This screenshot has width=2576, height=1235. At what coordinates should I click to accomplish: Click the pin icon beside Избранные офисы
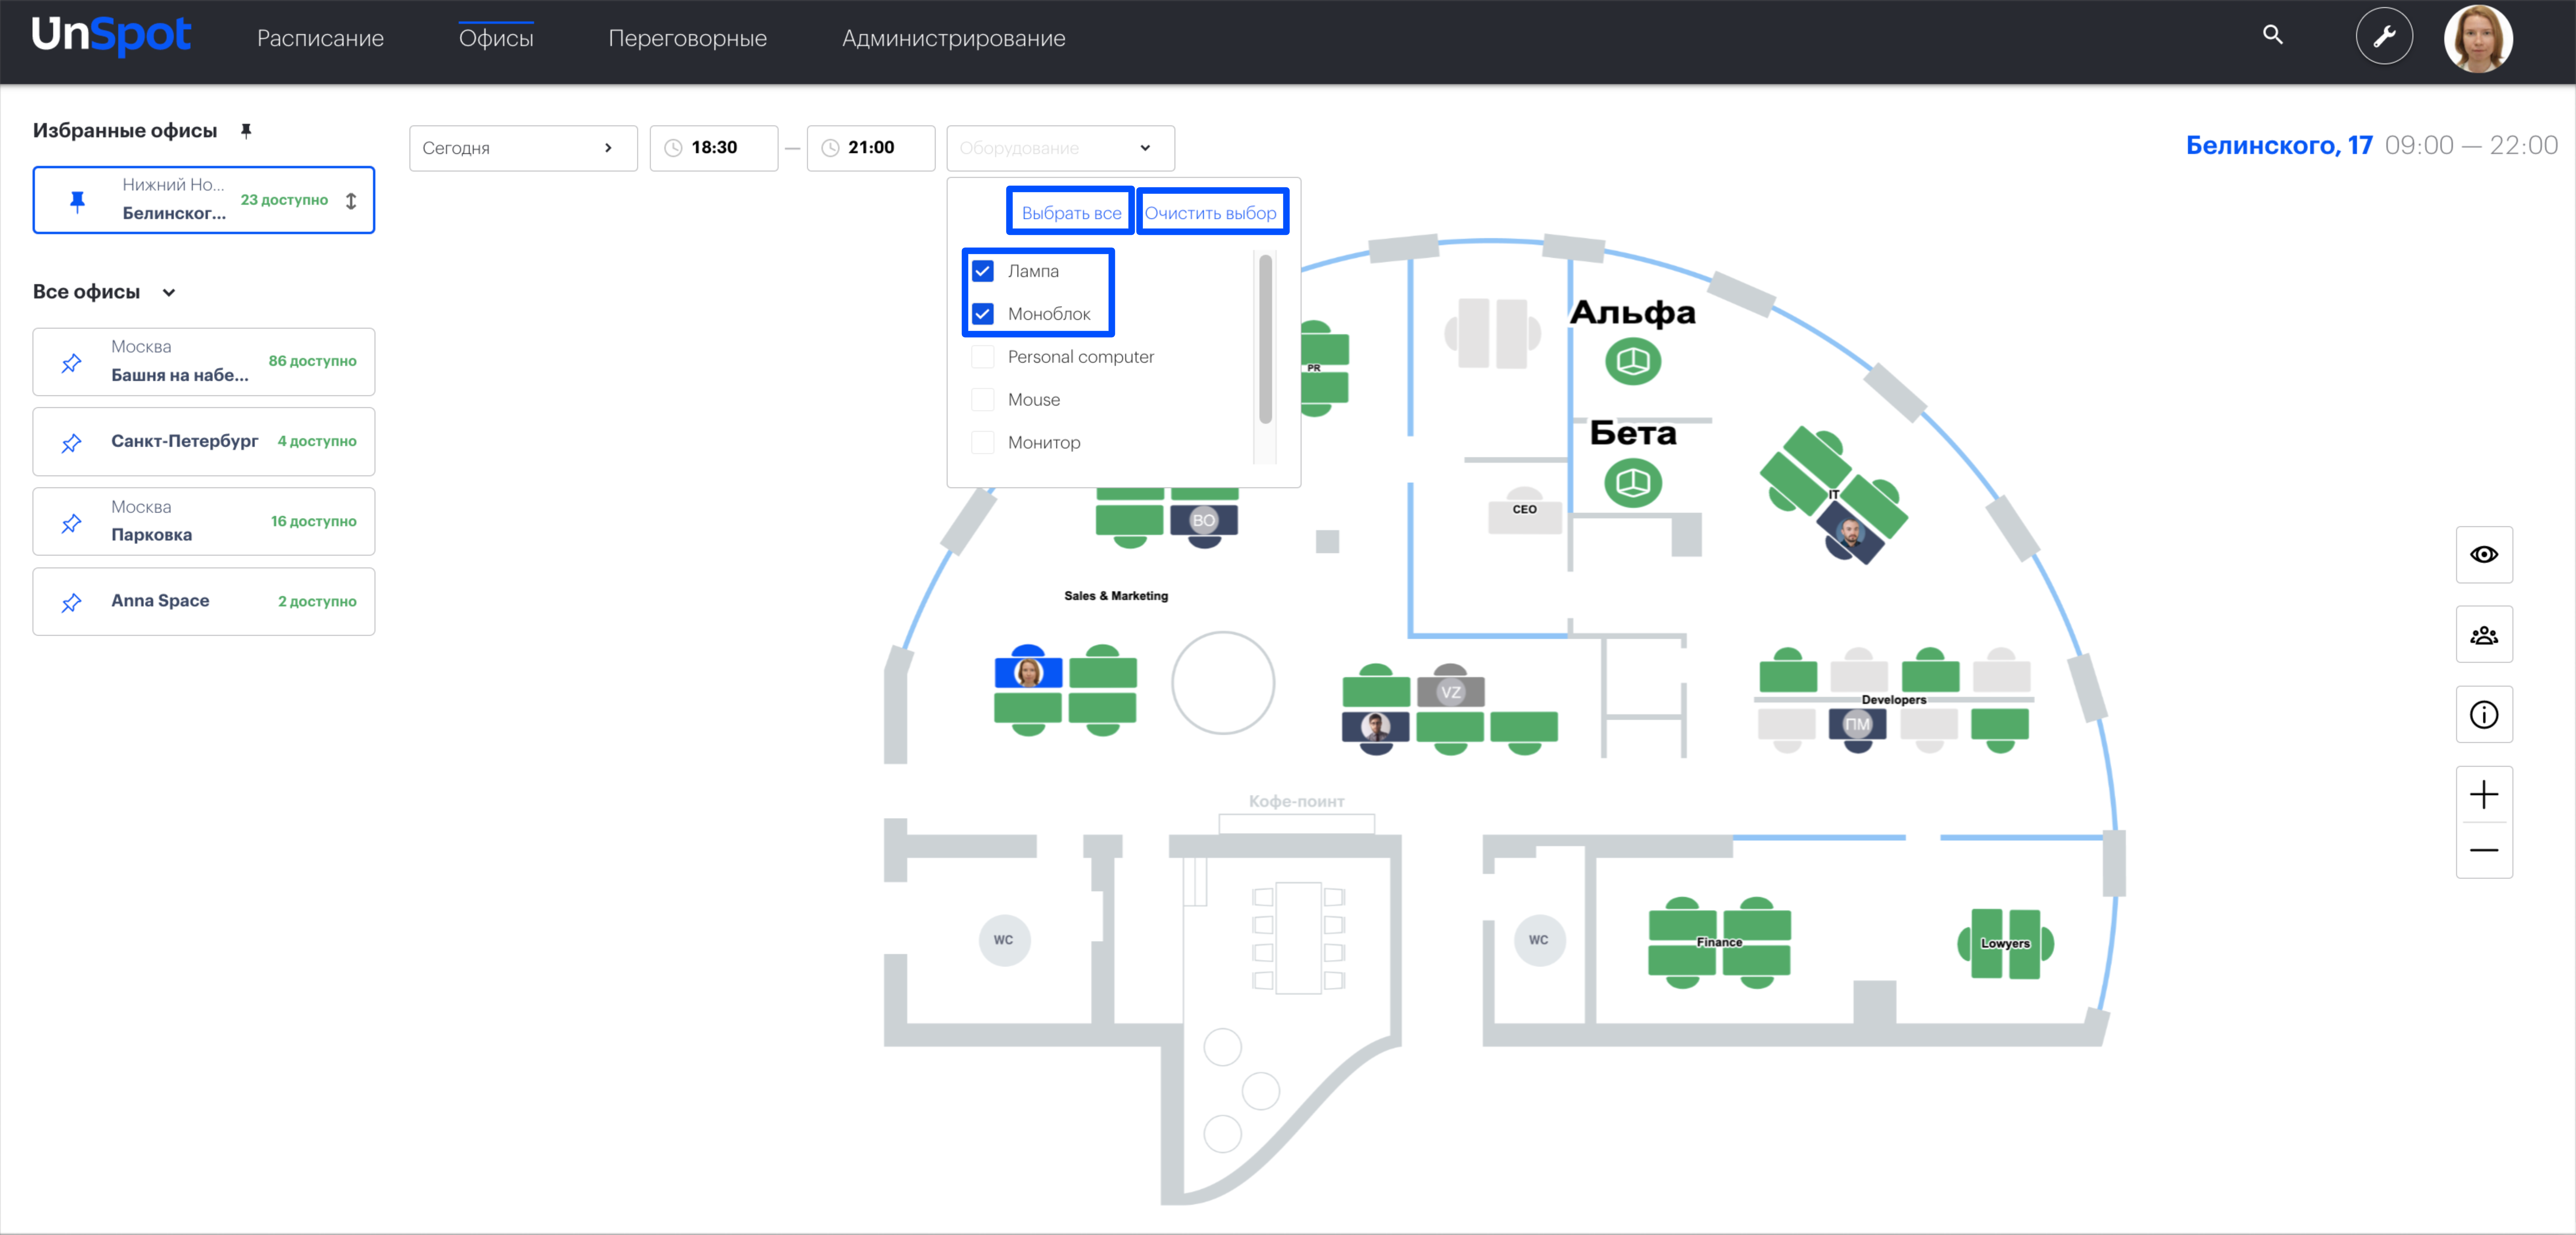(246, 130)
